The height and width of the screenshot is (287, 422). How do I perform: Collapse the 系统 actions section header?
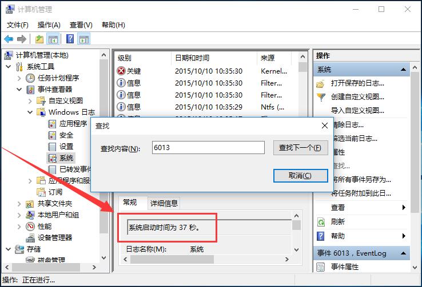pyautogui.click(x=404, y=70)
